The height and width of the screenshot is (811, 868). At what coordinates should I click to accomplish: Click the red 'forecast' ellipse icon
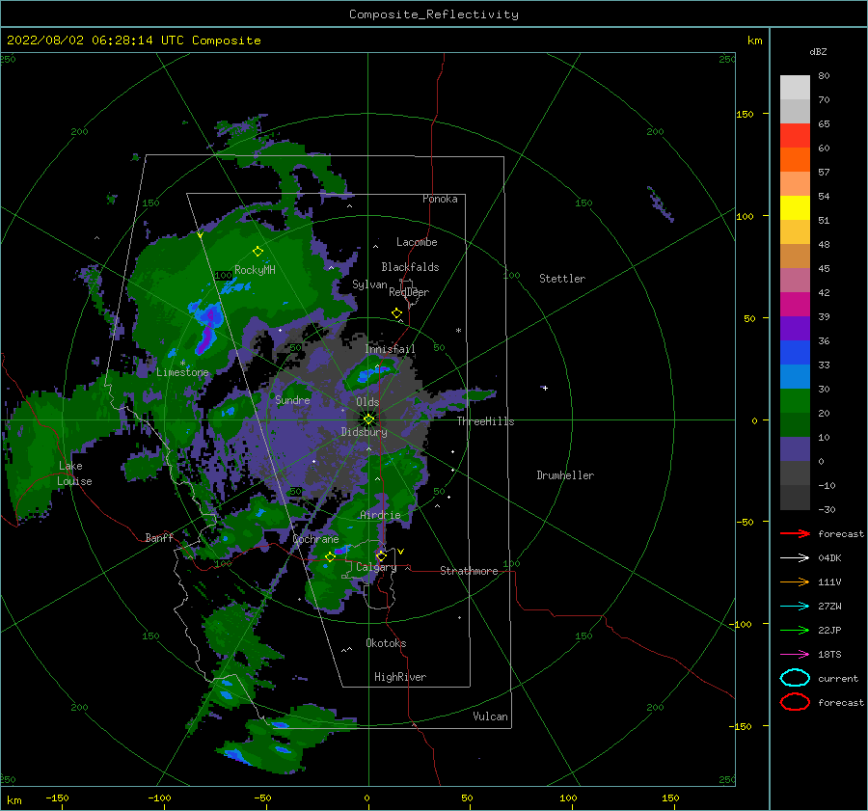pyautogui.click(x=795, y=702)
